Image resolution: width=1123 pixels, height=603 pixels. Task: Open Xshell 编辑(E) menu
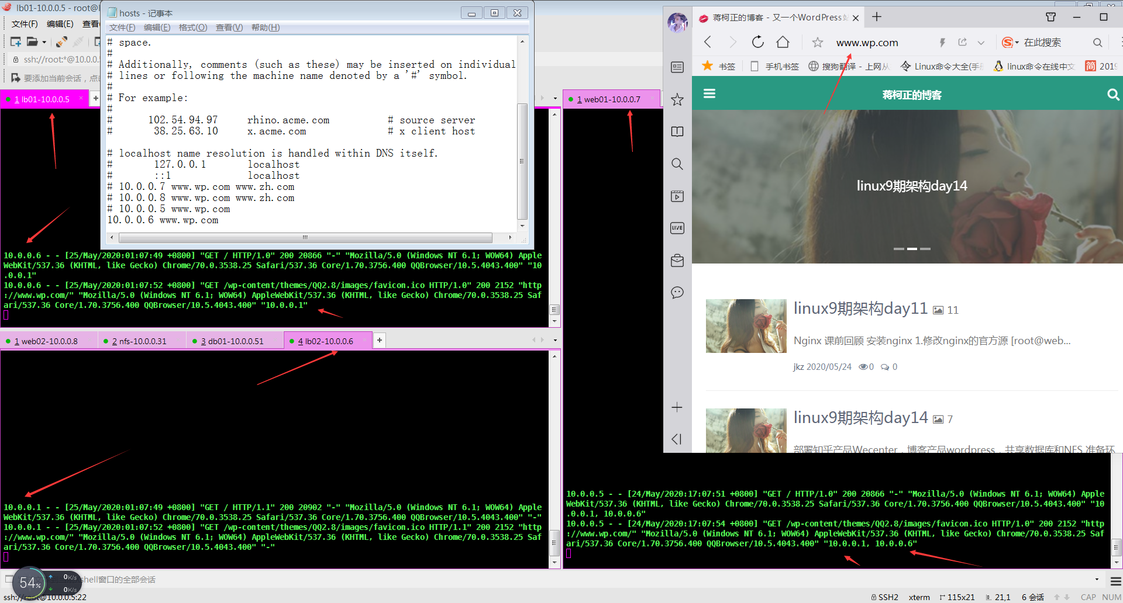pos(60,24)
